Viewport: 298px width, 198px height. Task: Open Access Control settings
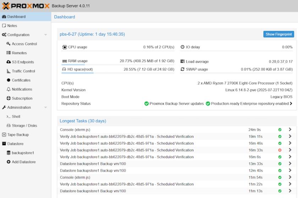pyautogui.click(x=26, y=44)
